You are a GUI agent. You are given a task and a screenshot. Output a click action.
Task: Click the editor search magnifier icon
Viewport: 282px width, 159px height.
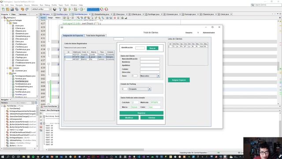pyautogui.click(x=78, y=18)
